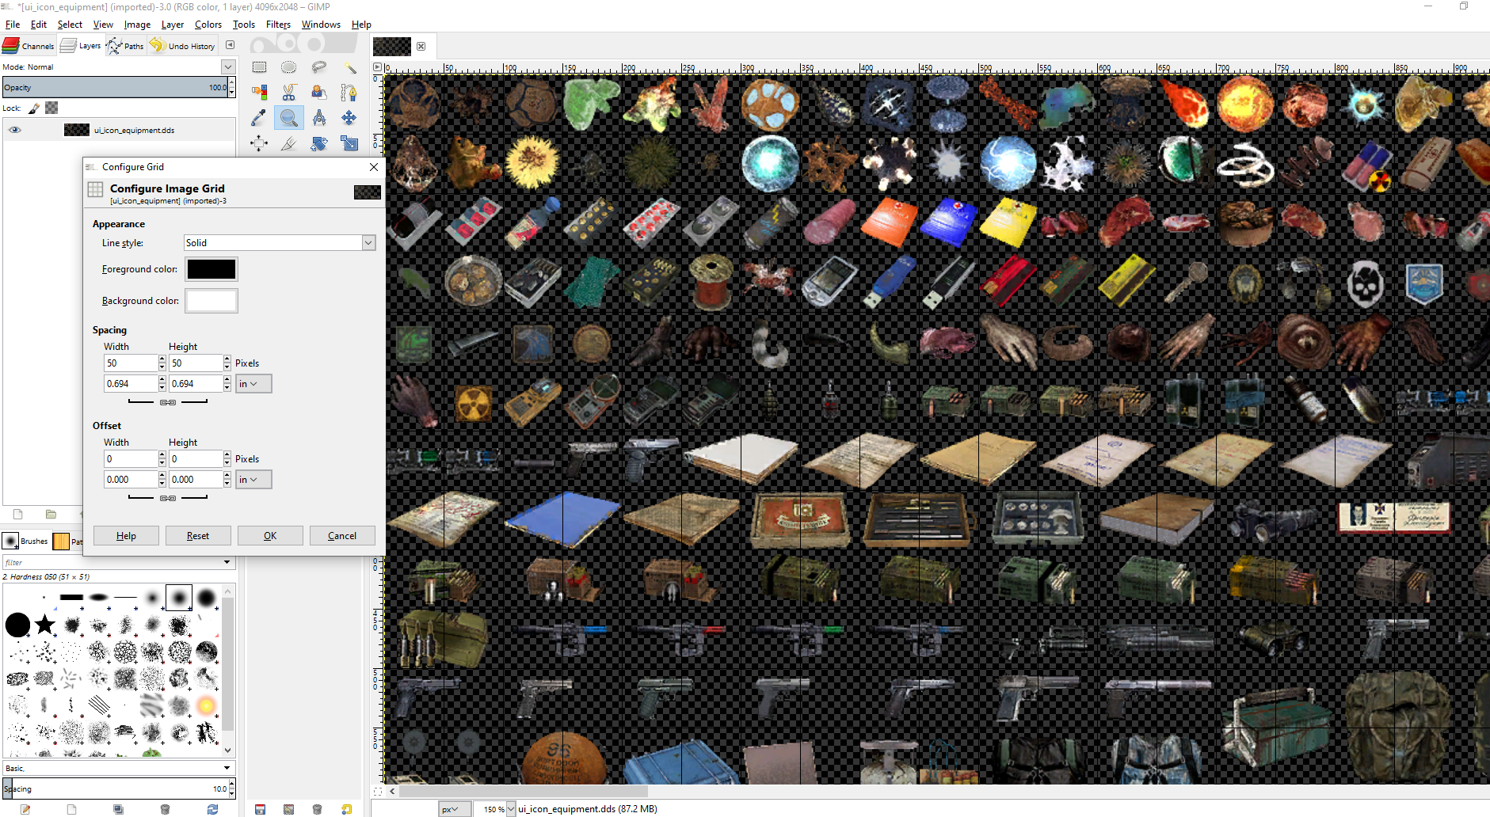Open the File menu
1490x817 pixels.
13,25
